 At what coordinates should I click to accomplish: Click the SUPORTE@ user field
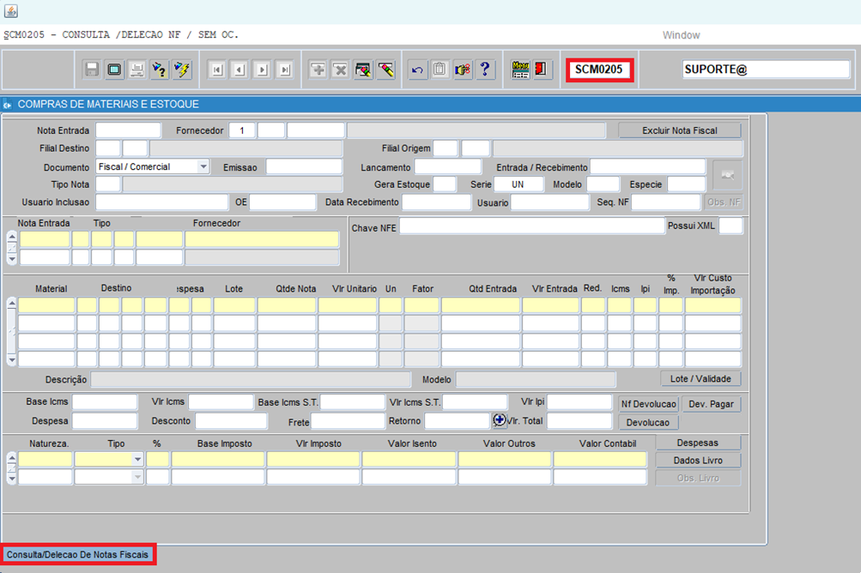coord(766,69)
